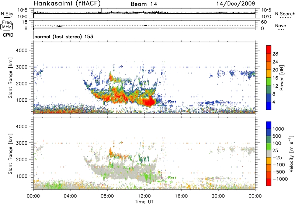
Task: Click the 3000 tick in the power panel
Action: pos(21,67)
